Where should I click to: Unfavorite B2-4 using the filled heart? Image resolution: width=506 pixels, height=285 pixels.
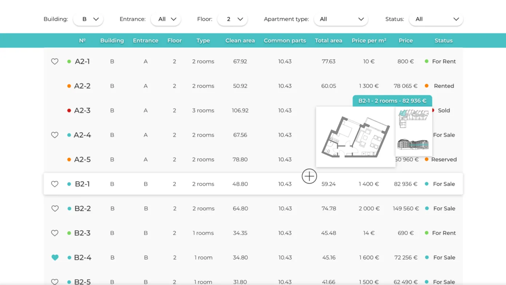pyautogui.click(x=55, y=257)
